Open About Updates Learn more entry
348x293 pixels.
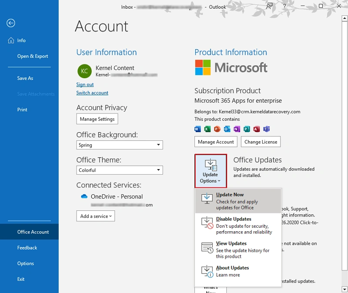pos(238,271)
